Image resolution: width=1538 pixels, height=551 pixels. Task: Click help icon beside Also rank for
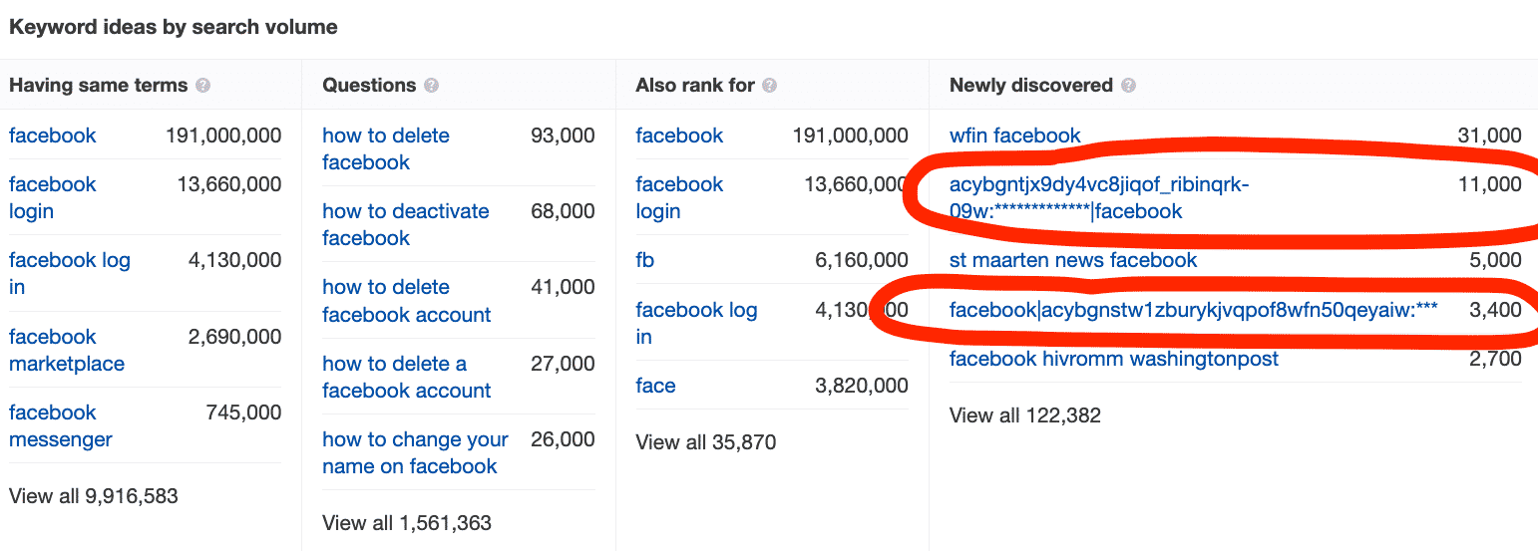(769, 86)
